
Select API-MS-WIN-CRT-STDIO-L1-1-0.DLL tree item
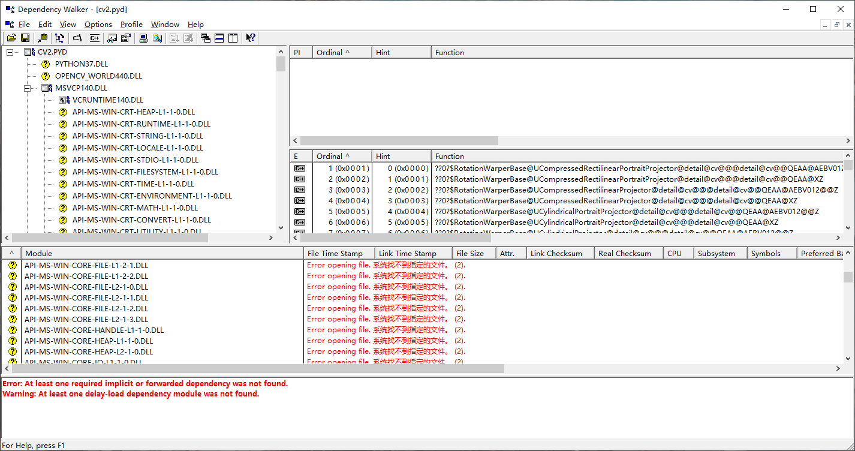pos(136,160)
